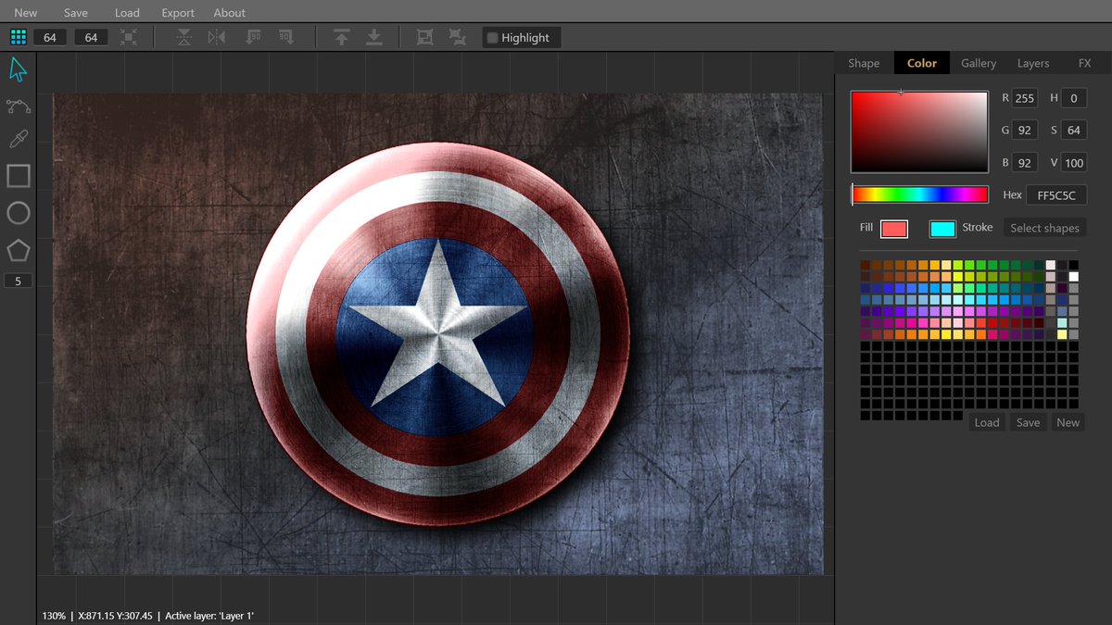The image size is (1112, 625).
Task: Flip the selection horizontally
Action: pyautogui.click(x=217, y=37)
